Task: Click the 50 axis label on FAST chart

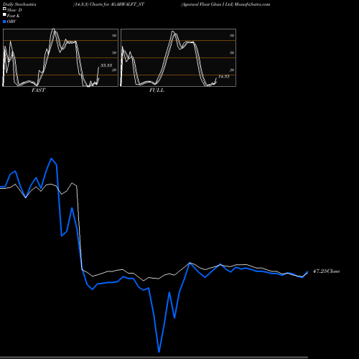Action: coord(114,52)
